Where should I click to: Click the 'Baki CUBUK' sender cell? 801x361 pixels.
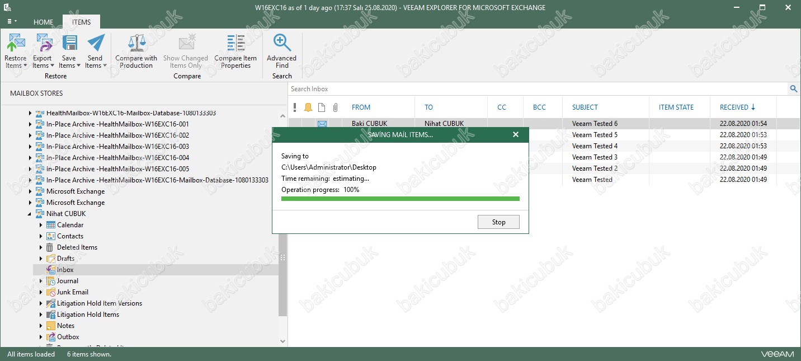(x=369, y=124)
